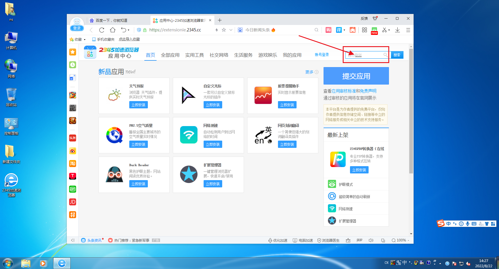This screenshot has width=499, height=269.
Task: Open the apps grid toolbar icon
Action: point(365,30)
